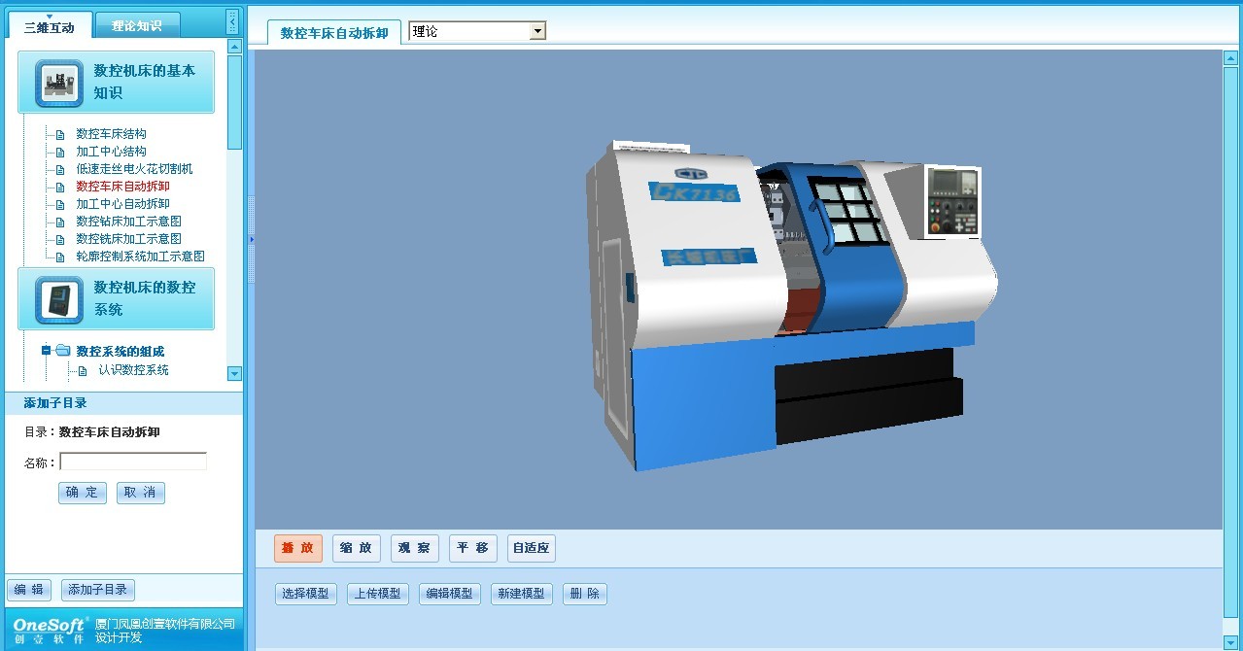The image size is (1243, 651).
Task: Click the 名称 name input field
Action: tap(133, 462)
